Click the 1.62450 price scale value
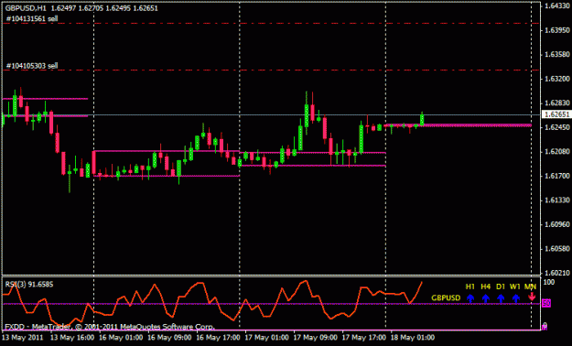Image resolution: width=572 pixels, height=346 pixels. pos(557,127)
